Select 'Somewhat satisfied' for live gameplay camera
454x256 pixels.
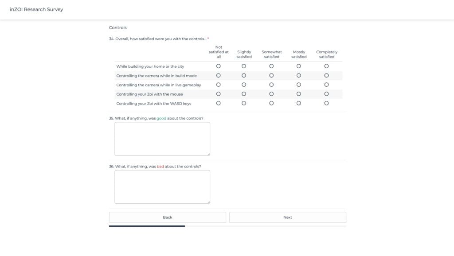pyautogui.click(x=271, y=85)
